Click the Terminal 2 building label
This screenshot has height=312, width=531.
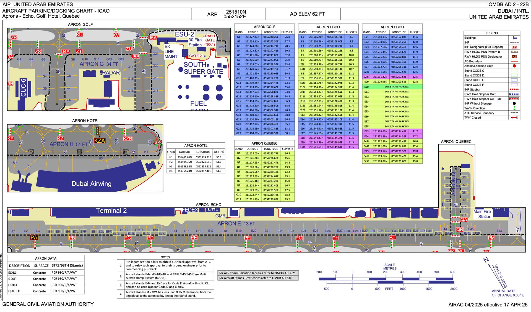111,211
